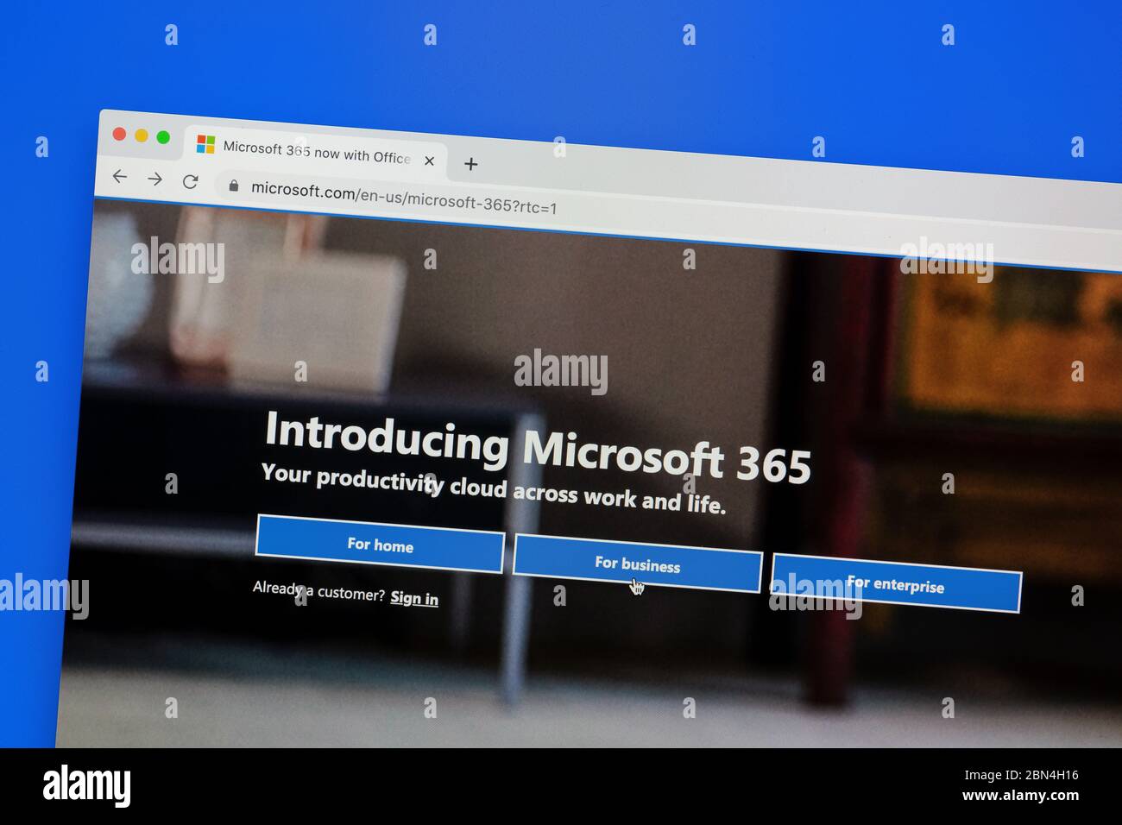Click the green maximize window button
1122x825 pixels.
pyautogui.click(x=162, y=137)
